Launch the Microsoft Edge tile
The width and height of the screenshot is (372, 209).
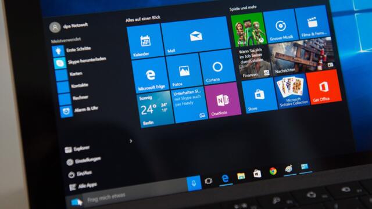pyautogui.click(x=151, y=75)
